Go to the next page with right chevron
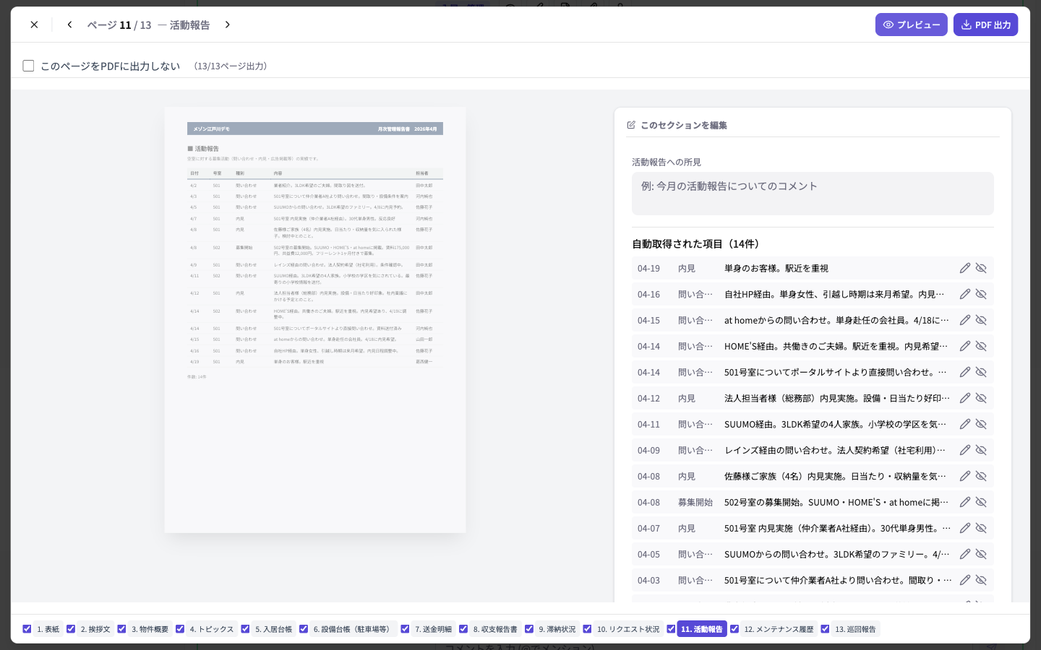 [228, 25]
